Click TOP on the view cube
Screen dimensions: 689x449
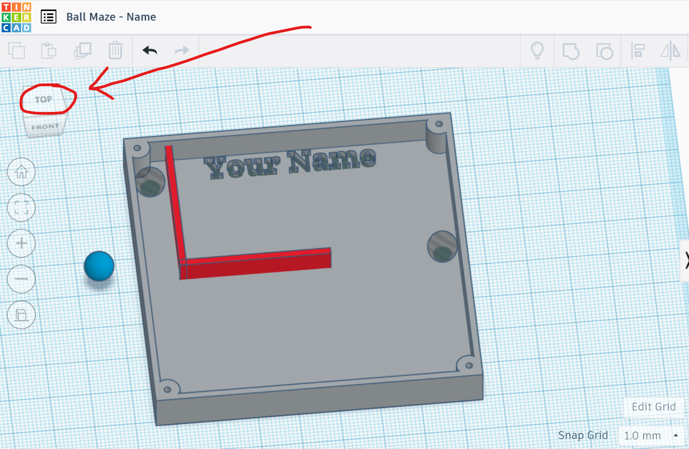44,98
